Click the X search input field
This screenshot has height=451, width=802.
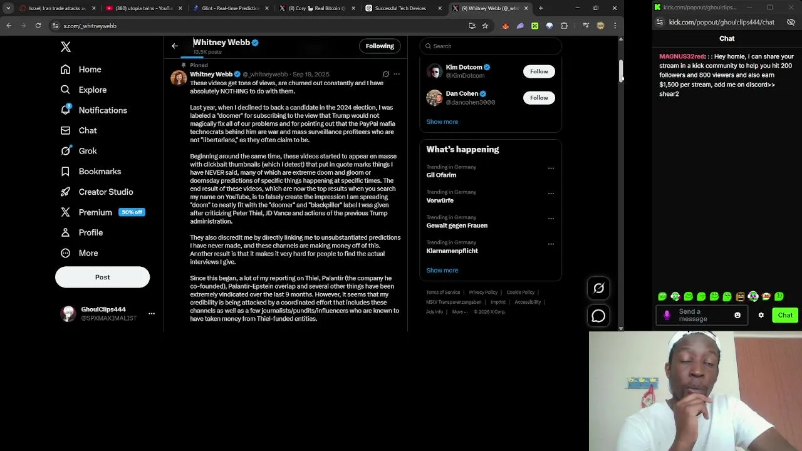[x=491, y=46]
